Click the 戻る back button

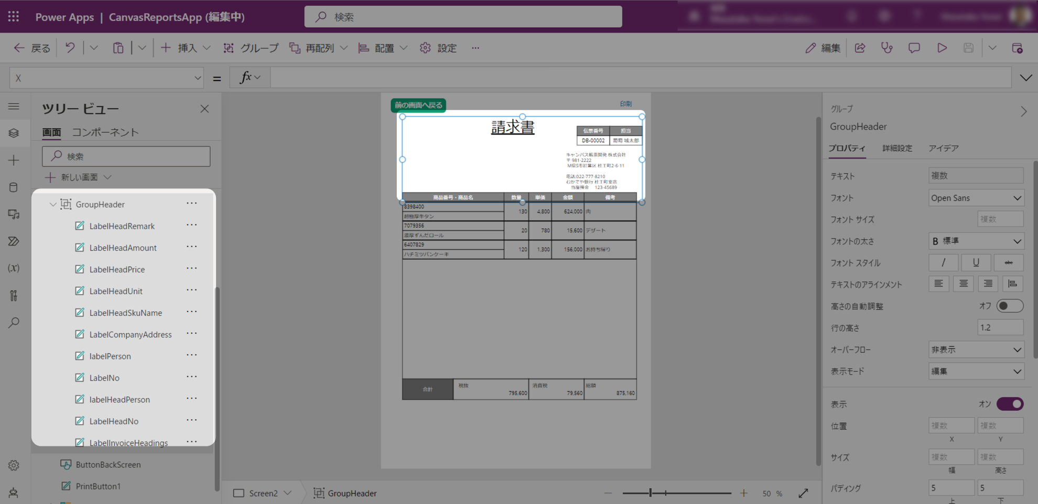[x=32, y=48]
